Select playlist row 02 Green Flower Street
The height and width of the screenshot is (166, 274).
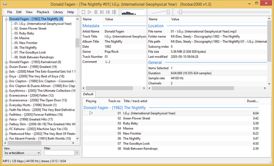pyautogui.click(x=171, y=118)
